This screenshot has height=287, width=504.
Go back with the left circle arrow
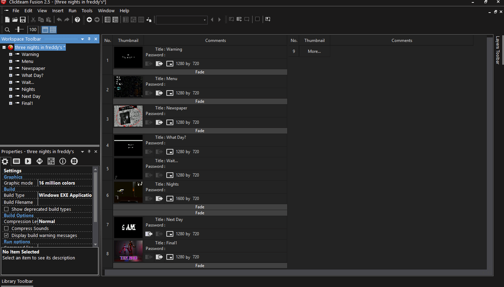(89, 20)
